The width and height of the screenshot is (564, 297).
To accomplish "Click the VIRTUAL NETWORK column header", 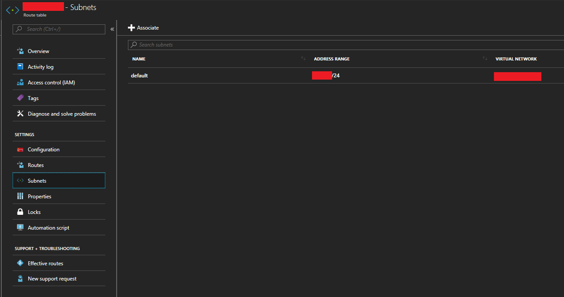I will (516, 59).
